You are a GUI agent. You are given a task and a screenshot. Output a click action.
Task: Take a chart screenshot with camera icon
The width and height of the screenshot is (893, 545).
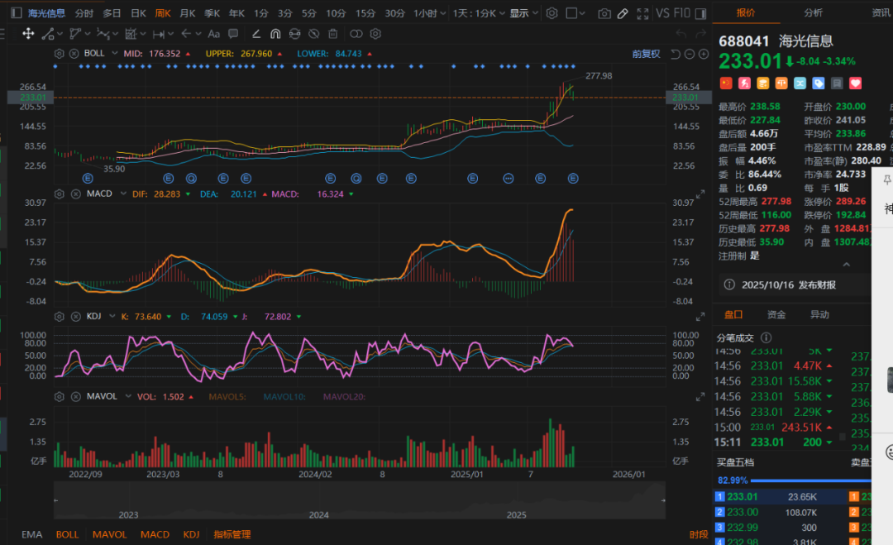click(604, 14)
